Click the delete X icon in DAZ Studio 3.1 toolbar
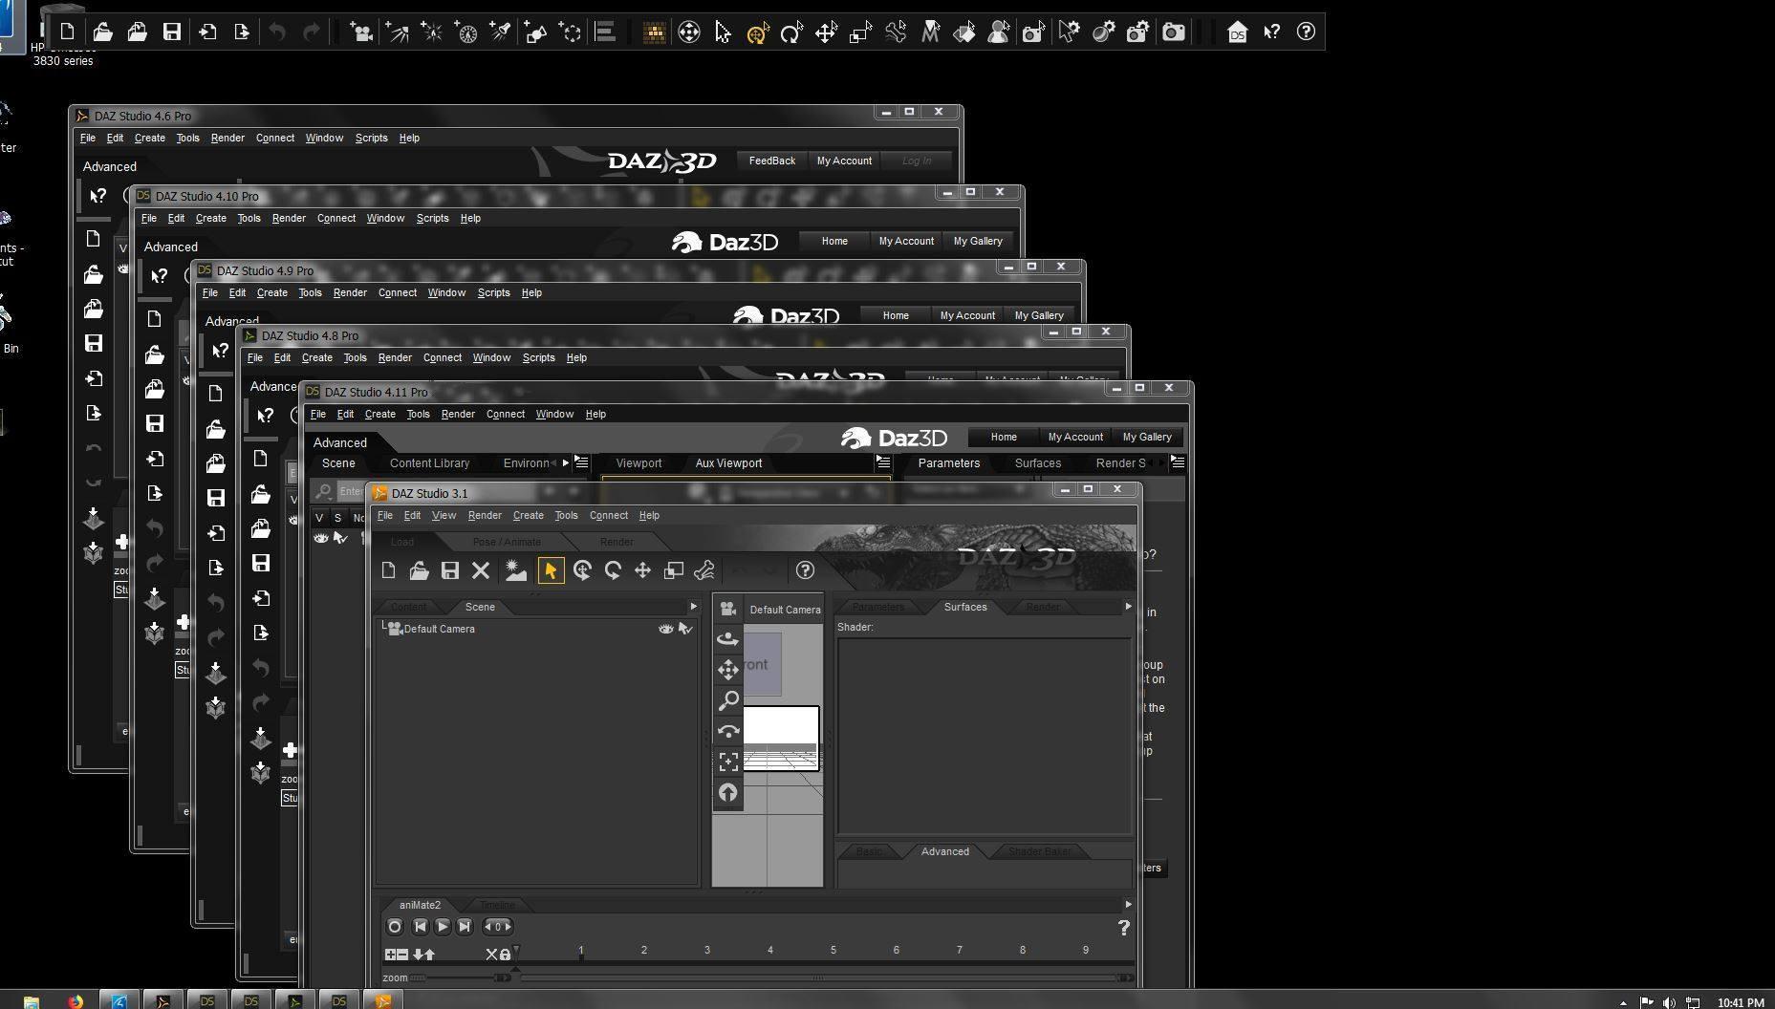 [481, 570]
